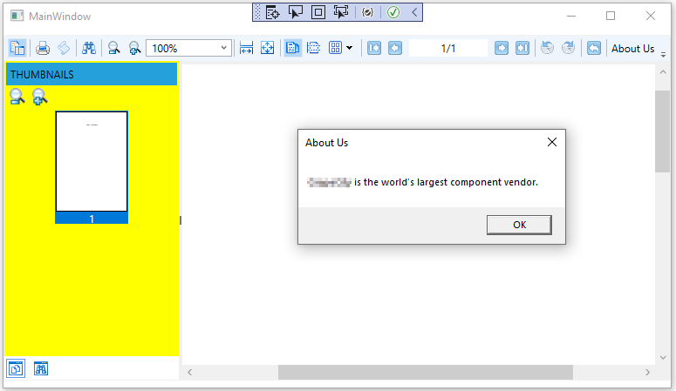This screenshot has height=391, width=676.
Task: Click About Us toolbar button
Action: [632, 48]
